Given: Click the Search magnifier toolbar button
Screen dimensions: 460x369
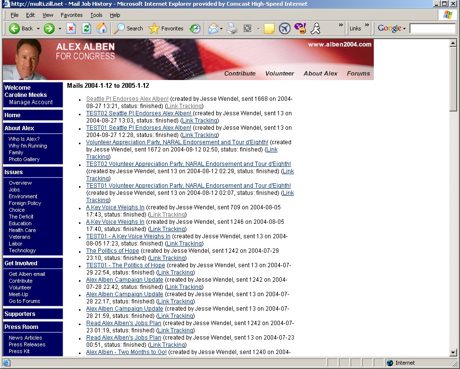Looking at the screenshot, I should click(x=128, y=28).
